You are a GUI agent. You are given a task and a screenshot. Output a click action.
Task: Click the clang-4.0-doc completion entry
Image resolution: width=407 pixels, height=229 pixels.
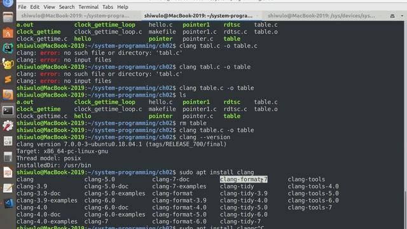point(38,214)
